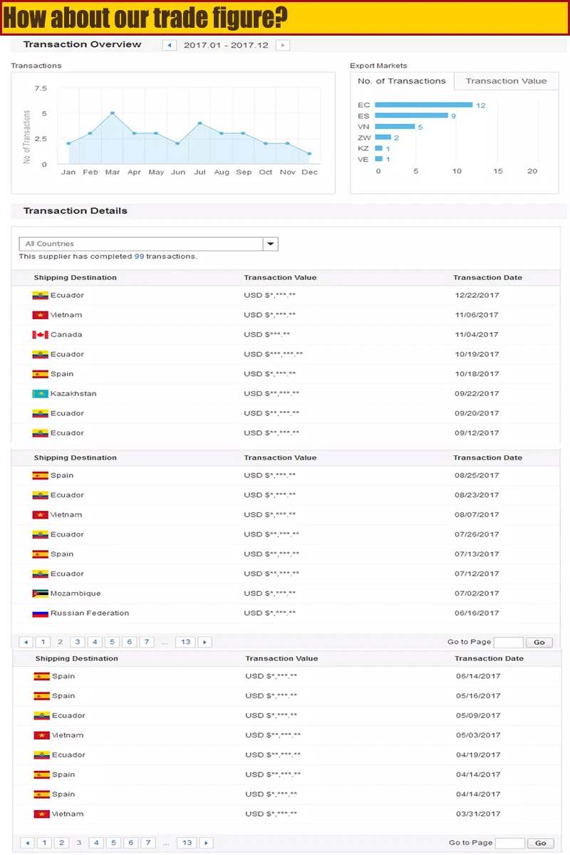Screen dimensions: 570x855
Task: Go to the previous date range period
Action: (170, 45)
